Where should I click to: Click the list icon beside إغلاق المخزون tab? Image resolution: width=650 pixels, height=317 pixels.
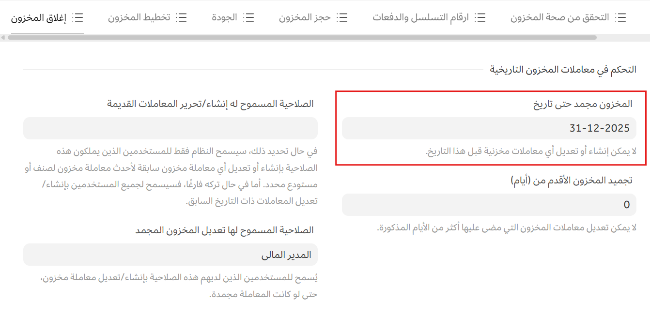pos(77,18)
